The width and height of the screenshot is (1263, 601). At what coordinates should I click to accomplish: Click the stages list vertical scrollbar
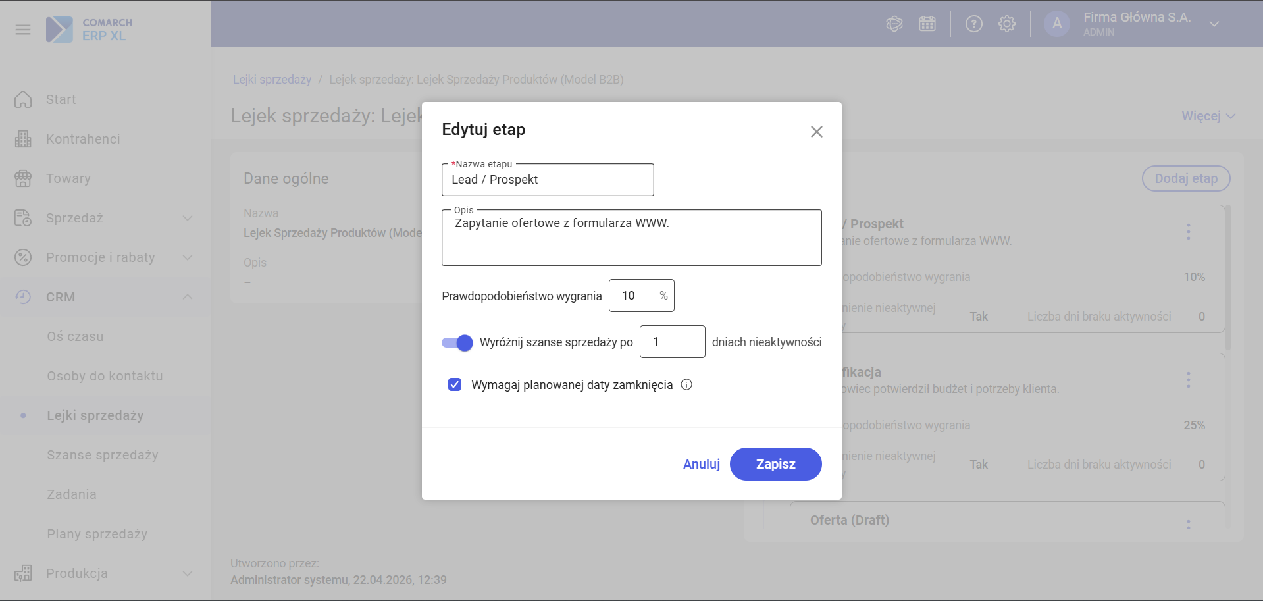[x=1228, y=277]
